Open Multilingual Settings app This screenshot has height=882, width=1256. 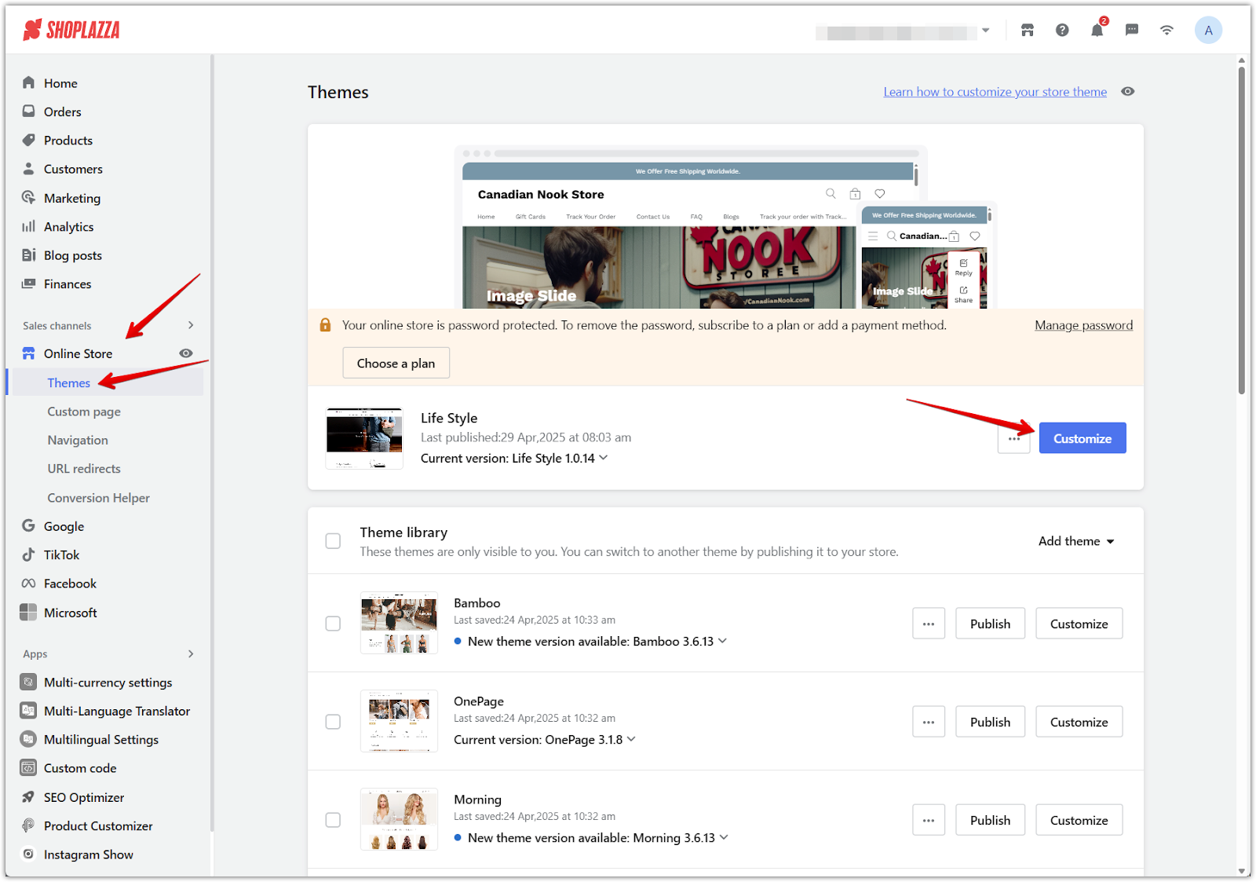click(101, 740)
